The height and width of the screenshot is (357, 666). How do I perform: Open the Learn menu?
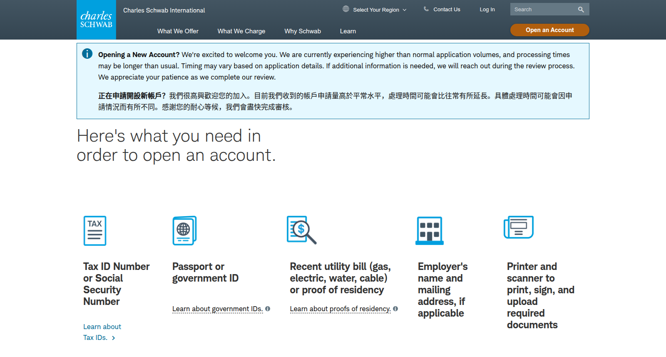point(348,31)
